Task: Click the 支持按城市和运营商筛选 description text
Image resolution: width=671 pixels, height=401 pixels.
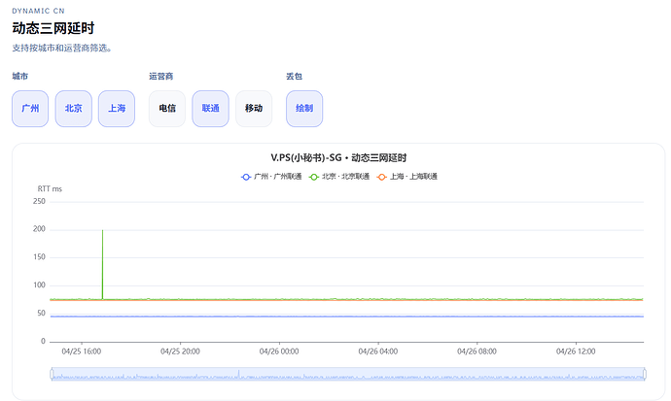Action: pos(61,49)
